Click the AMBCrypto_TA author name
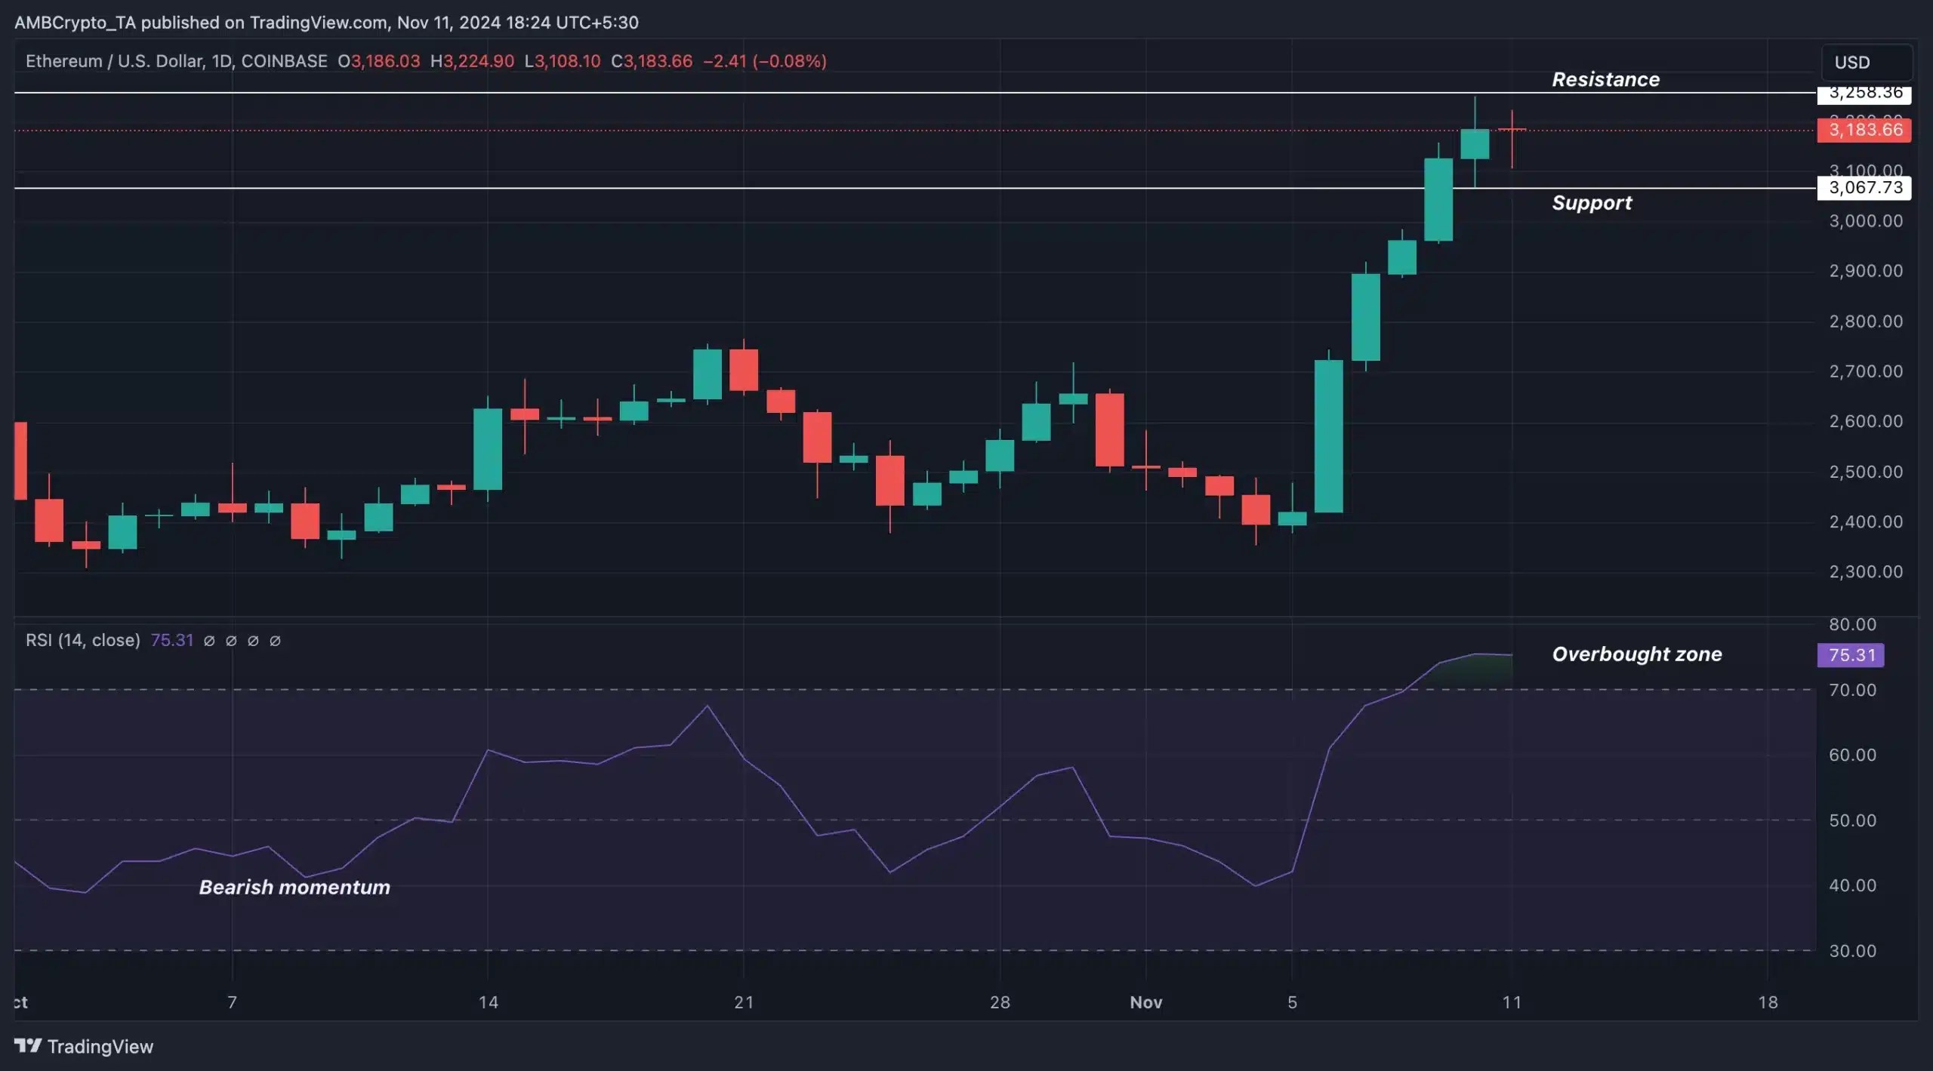 pos(77,22)
